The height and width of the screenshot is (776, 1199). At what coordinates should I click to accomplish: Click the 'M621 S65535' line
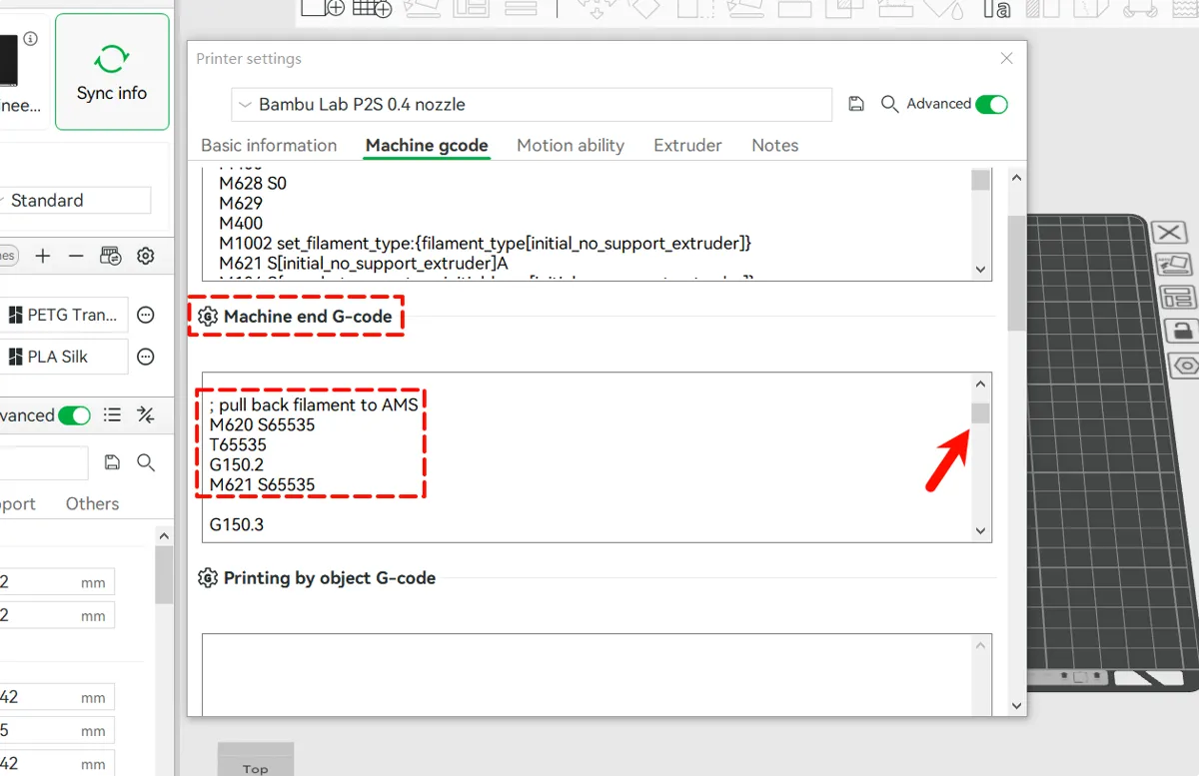pyautogui.click(x=262, y=484)
